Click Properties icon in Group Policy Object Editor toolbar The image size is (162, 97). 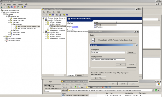click(57, 15)
